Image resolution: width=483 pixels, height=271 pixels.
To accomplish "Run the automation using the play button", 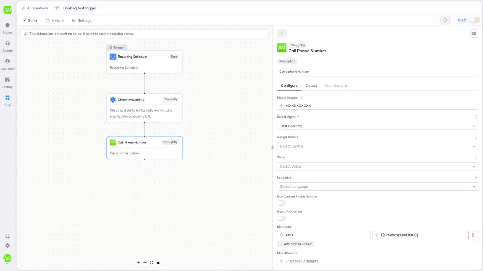I will click(x=445, y=20).
